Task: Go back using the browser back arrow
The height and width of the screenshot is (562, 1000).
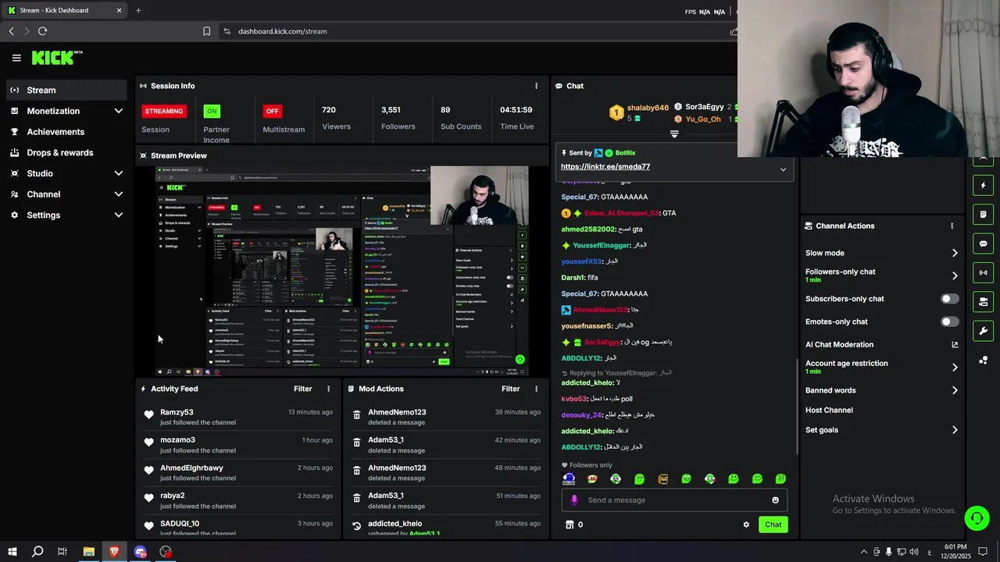Action: point(11,31)
